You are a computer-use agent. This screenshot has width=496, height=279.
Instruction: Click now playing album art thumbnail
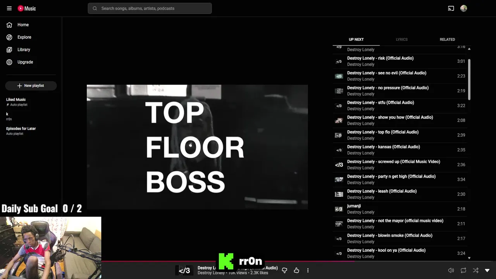184,270
